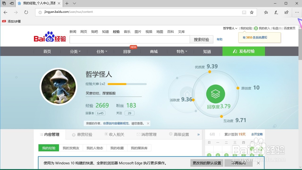Open the Add notes pen icon
The image size is (302, 170).
pyautogui.click(x=276, y=12)
